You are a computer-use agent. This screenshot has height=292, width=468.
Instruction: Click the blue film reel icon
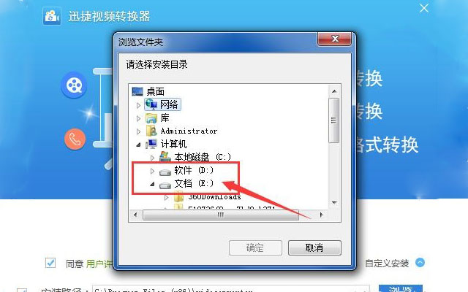click(x=74, y=85)
